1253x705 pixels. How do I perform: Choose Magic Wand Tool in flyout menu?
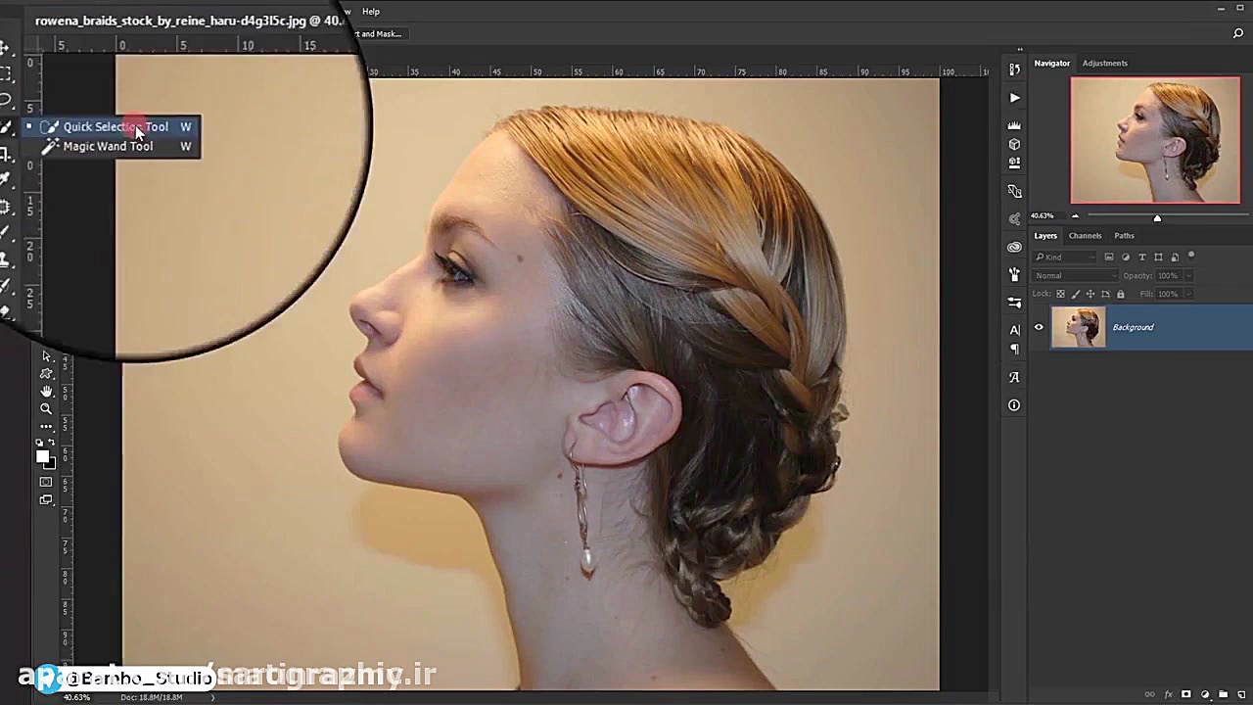click(x=108, y=146)
